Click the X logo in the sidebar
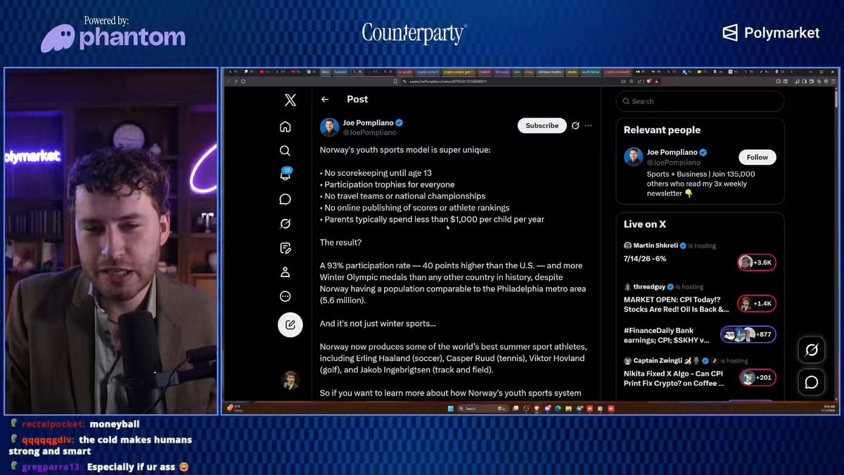 click(x=290, y=100)
